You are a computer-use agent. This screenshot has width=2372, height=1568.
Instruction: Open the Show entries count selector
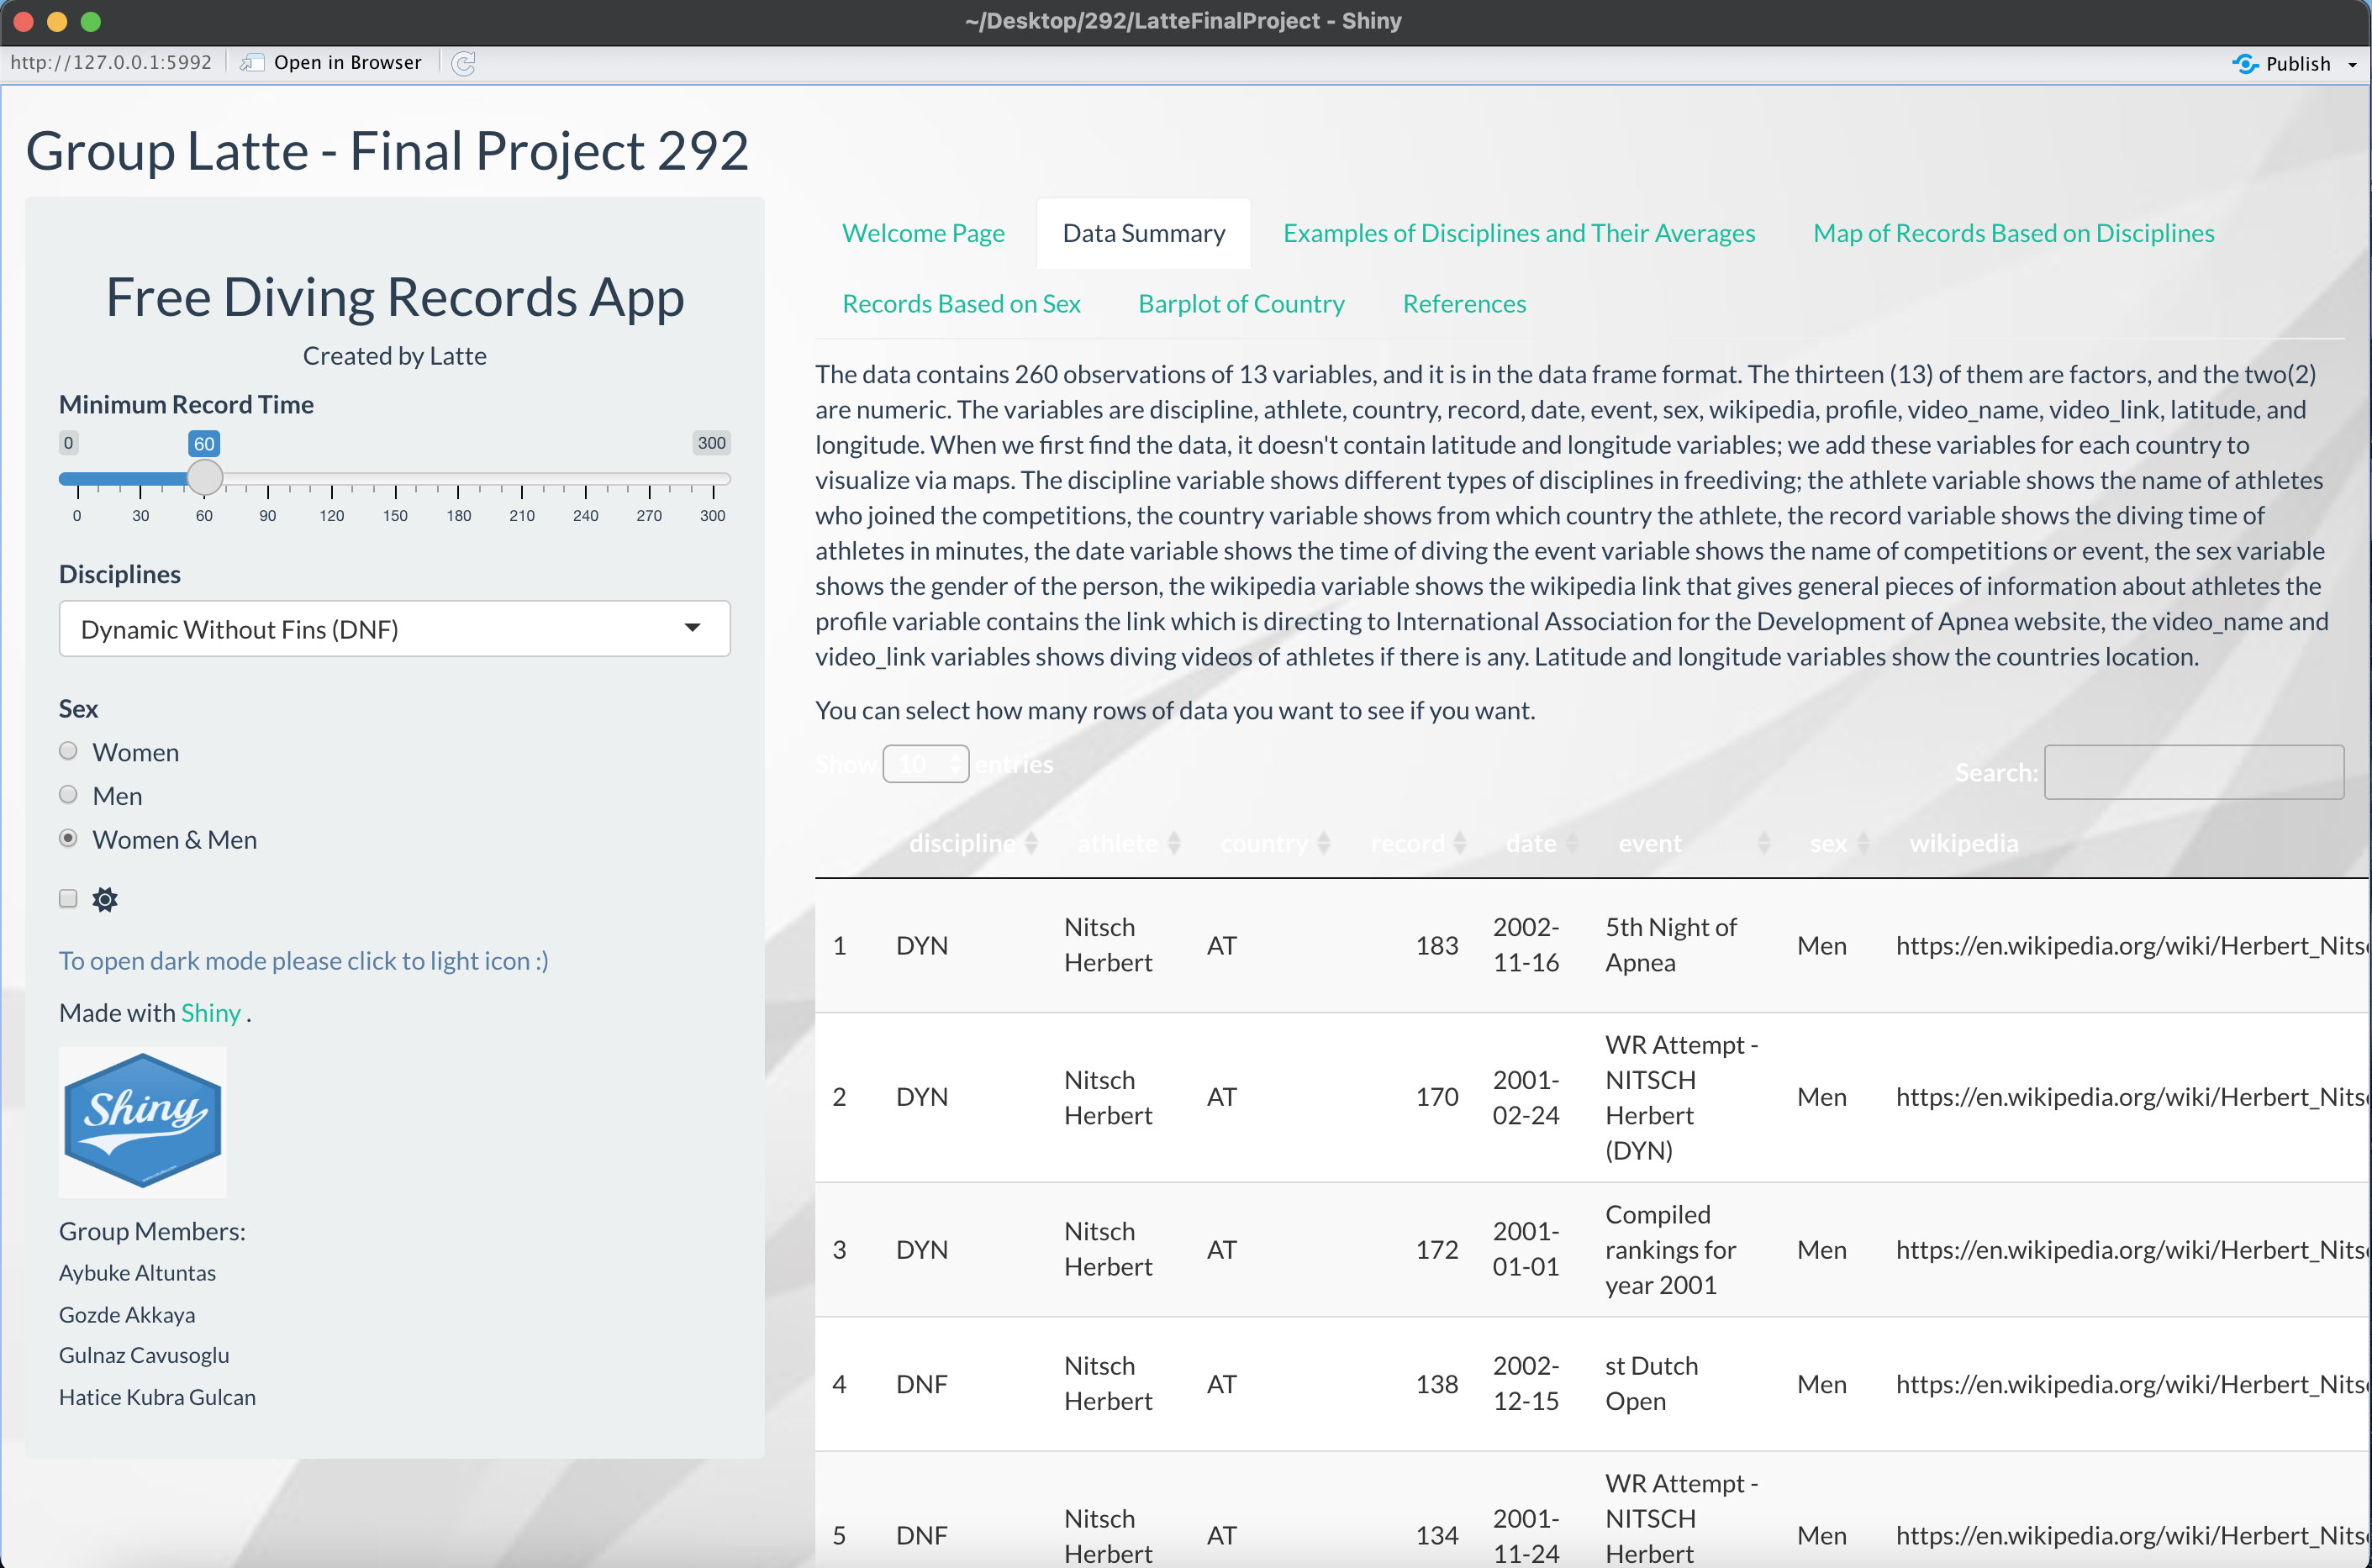(925, 764)
